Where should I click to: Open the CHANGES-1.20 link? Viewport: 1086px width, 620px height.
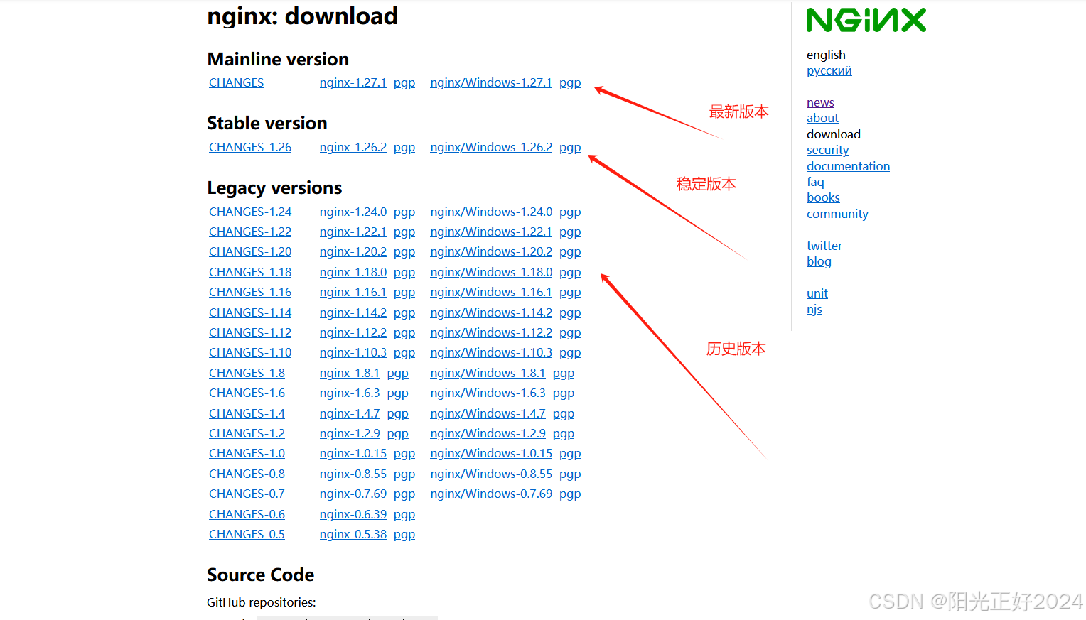click(x=250, y=251)
